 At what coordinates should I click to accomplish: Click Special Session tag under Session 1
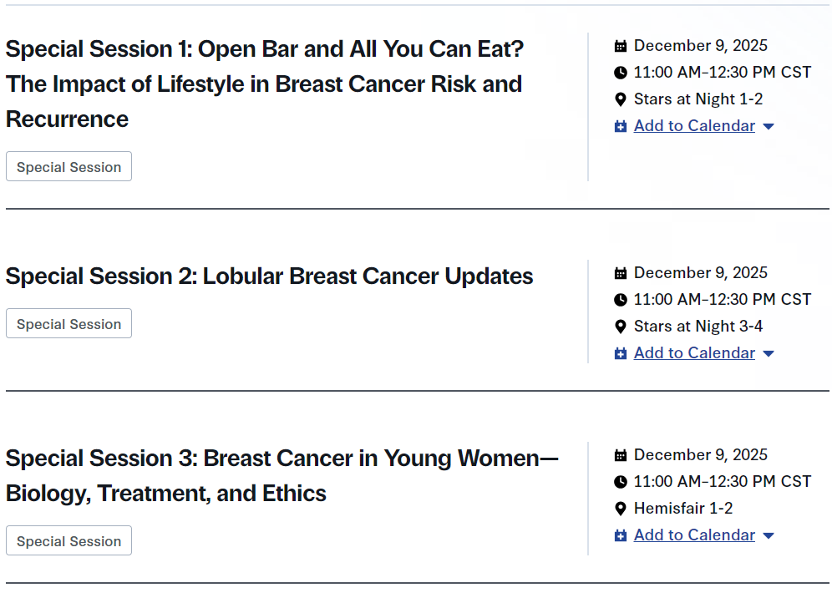click(68, 167)
